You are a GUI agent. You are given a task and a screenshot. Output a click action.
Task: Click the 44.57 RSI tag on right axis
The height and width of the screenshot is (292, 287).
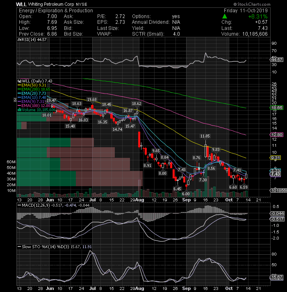point(277,59)
